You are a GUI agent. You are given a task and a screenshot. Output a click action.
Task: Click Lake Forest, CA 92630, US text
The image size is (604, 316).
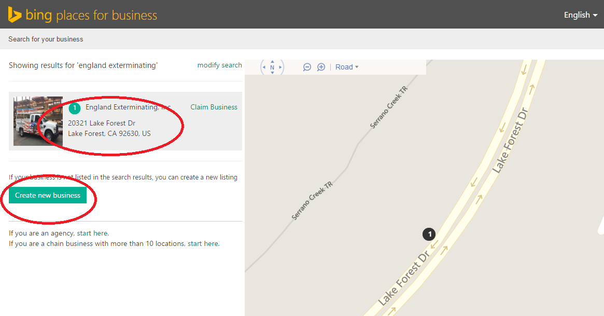tap(109, 133)
